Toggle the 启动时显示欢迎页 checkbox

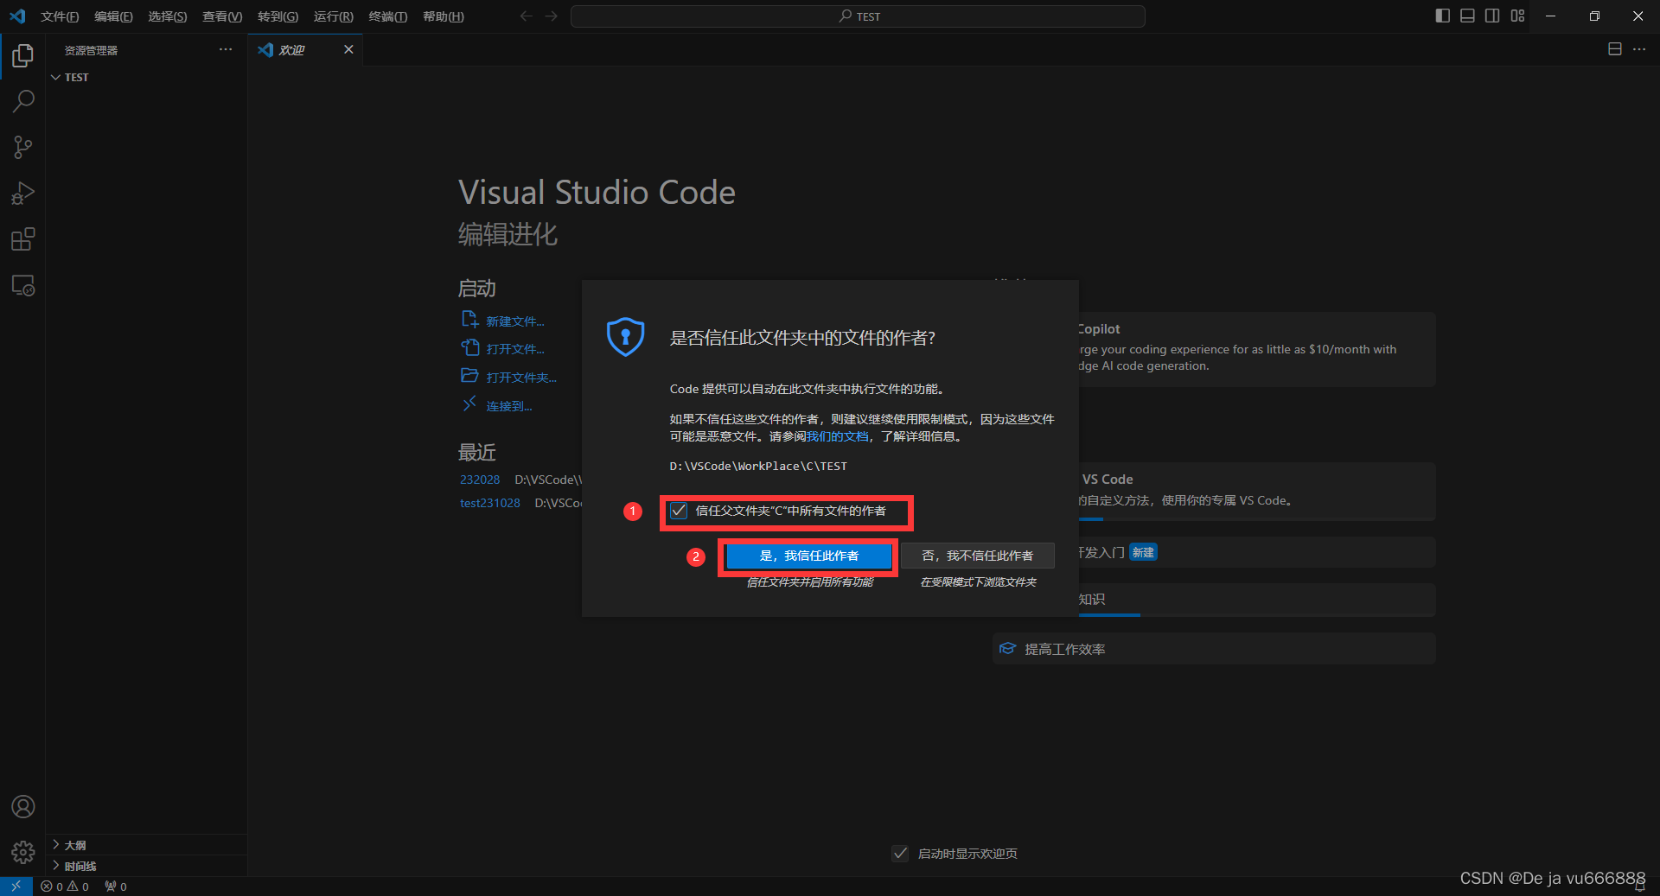900,854
